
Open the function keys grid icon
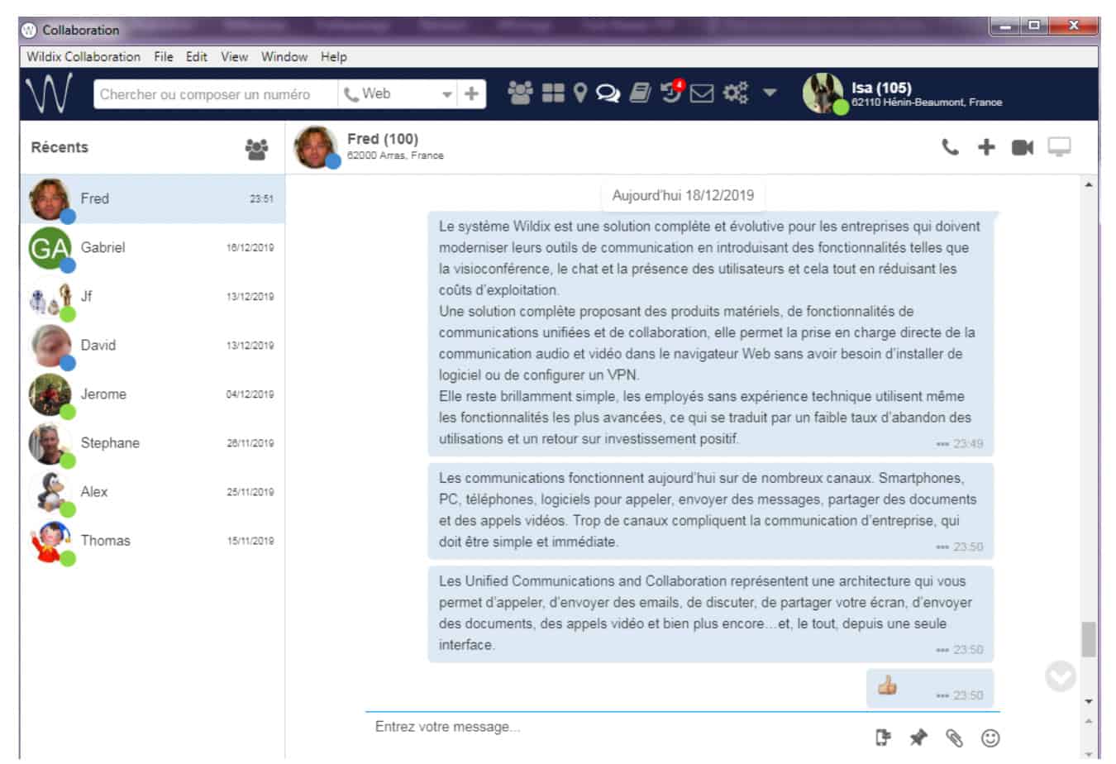point(553,93)
